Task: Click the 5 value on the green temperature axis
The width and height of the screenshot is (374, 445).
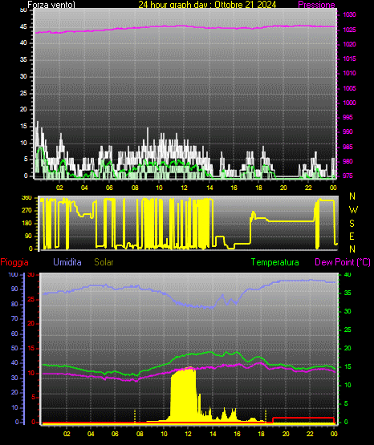Action: click(346, 403)
